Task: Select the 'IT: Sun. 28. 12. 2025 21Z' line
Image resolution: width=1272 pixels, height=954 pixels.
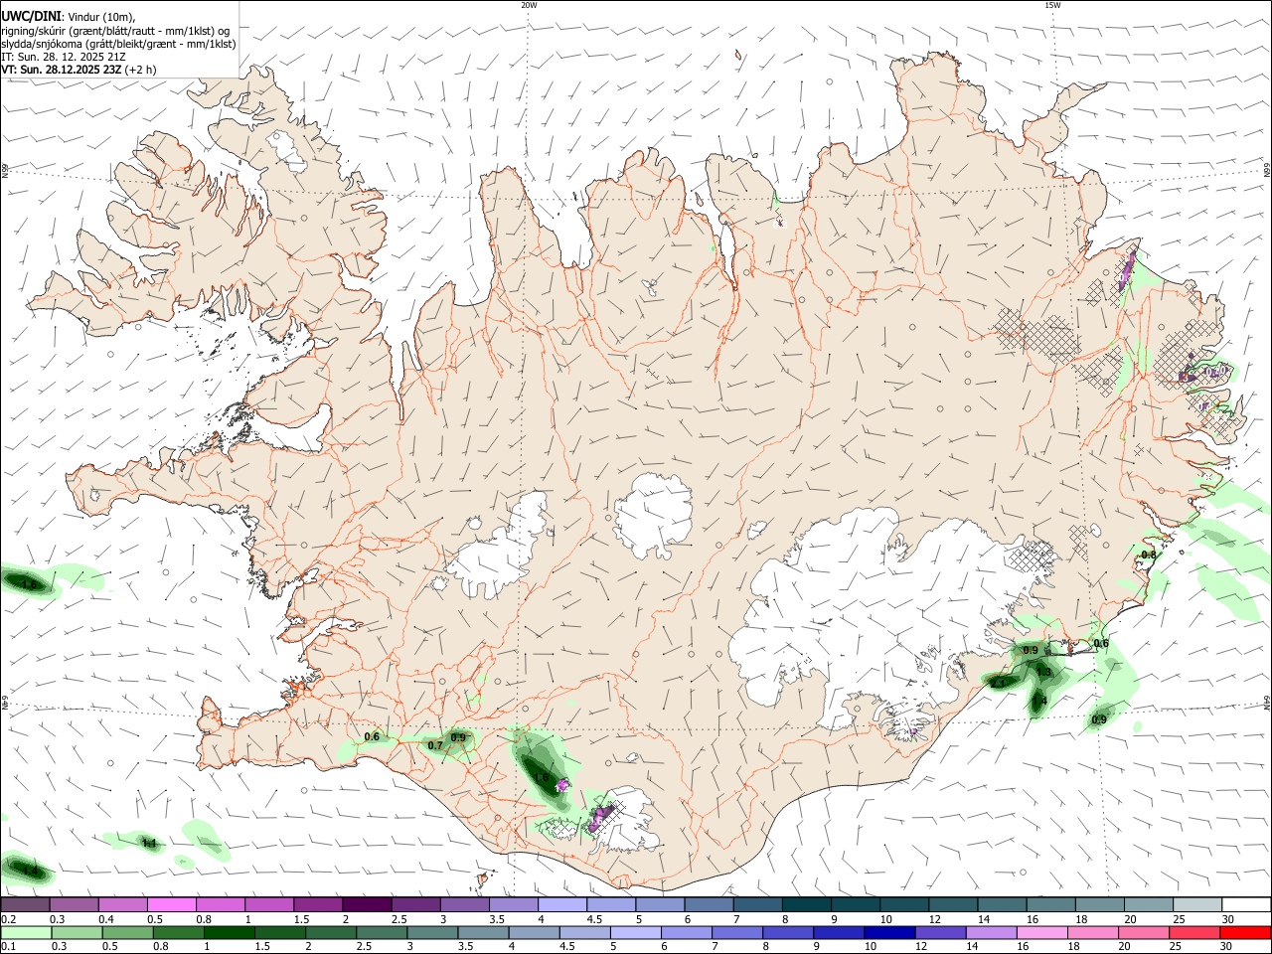Action: pos(63,57)
